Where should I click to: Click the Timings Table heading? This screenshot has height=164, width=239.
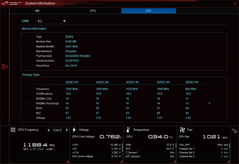point(31,75)
